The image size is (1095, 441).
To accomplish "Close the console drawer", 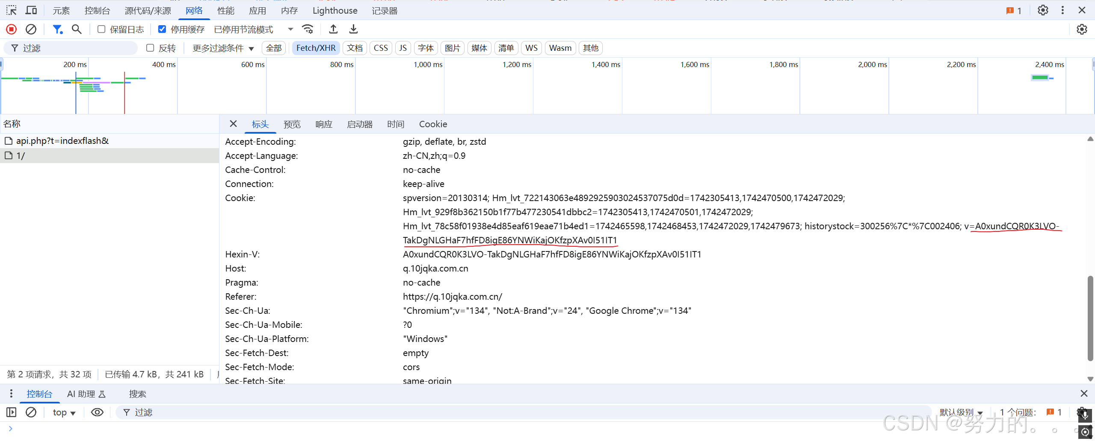I will (1084, 394).
